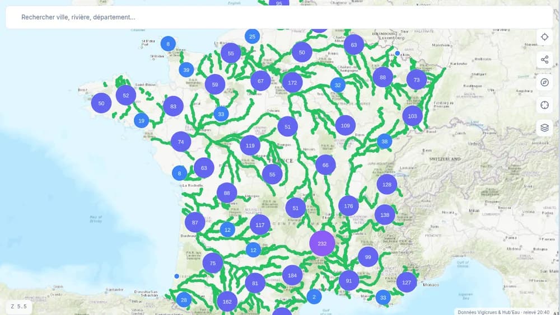Open the 172 station cluster
The image size is (560, 315).
[x=292, y=82]
